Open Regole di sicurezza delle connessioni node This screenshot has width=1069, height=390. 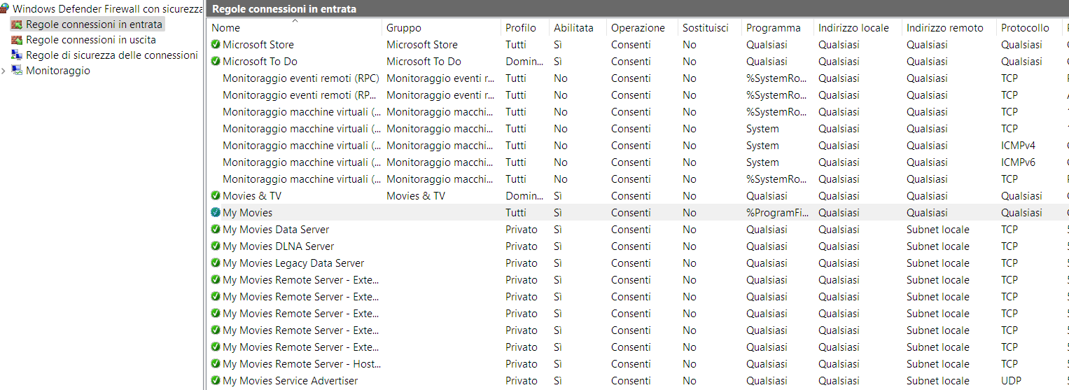111,55
